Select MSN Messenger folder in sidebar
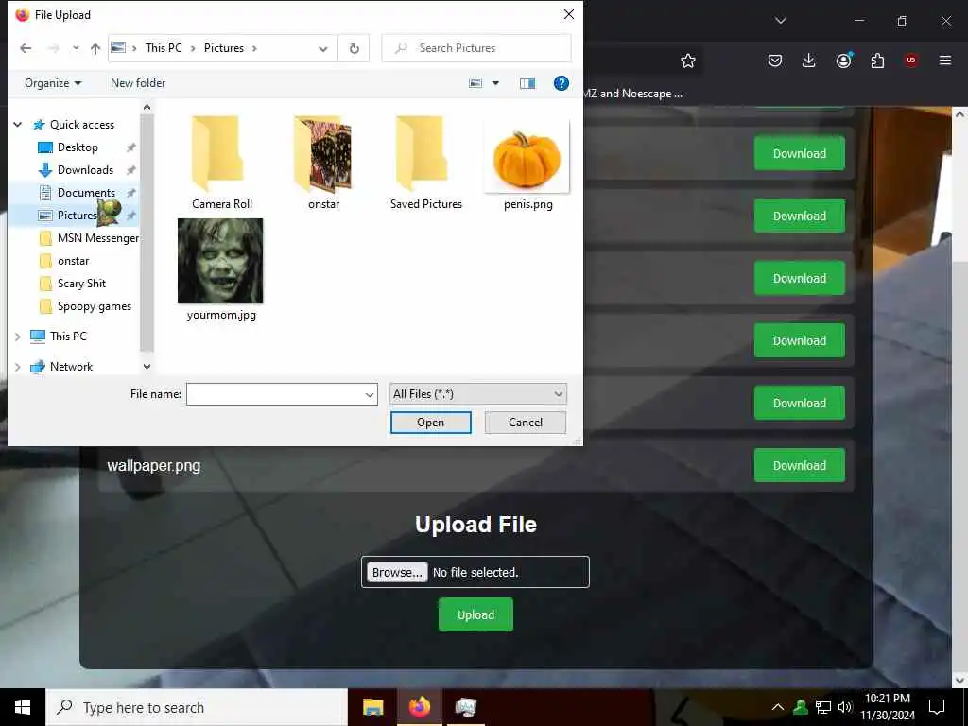968x726 pixels. click(97, 238)
